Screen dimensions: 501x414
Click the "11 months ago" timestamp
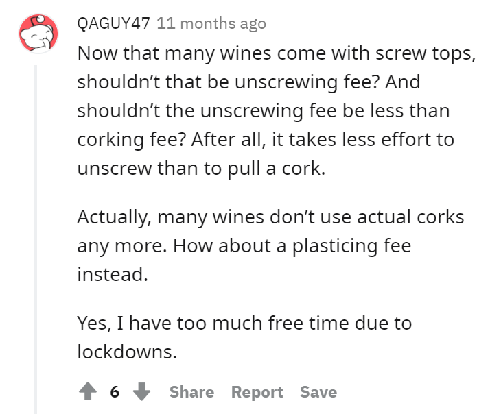[x=211, y=23]
